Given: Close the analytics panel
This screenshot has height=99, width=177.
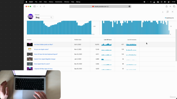Looking at the screenshot, I should coord(173,12).
